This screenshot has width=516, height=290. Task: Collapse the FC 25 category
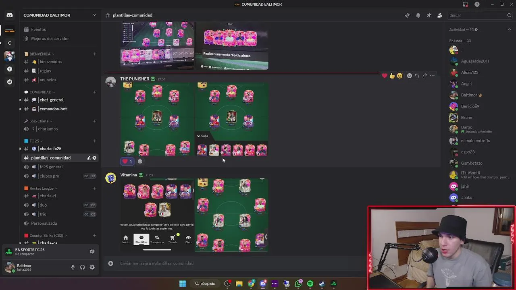click(33, 141)
